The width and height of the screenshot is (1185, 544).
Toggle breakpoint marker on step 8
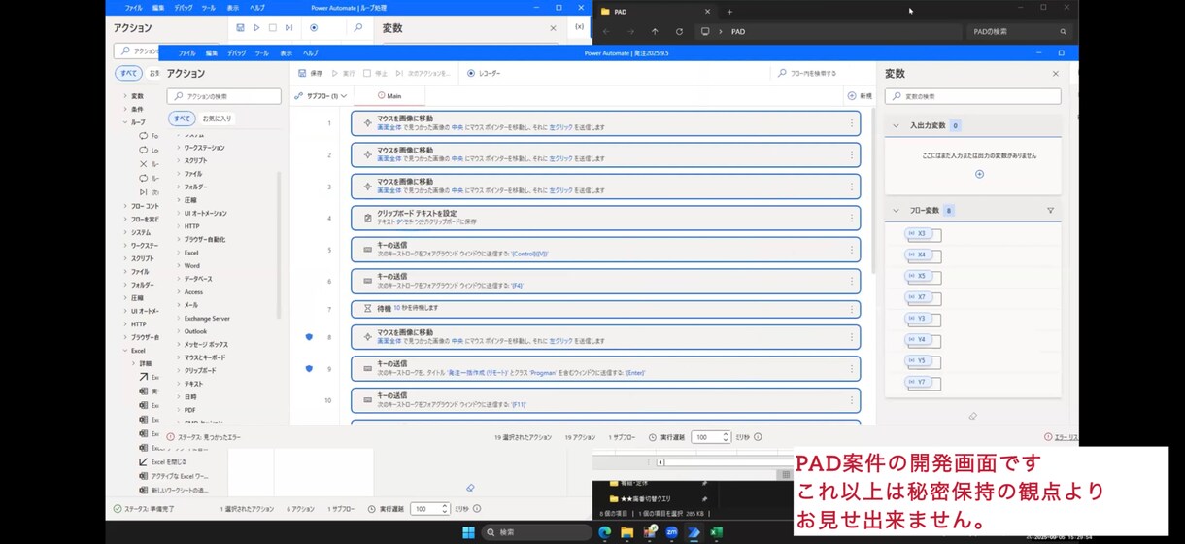tap(309, 337)
